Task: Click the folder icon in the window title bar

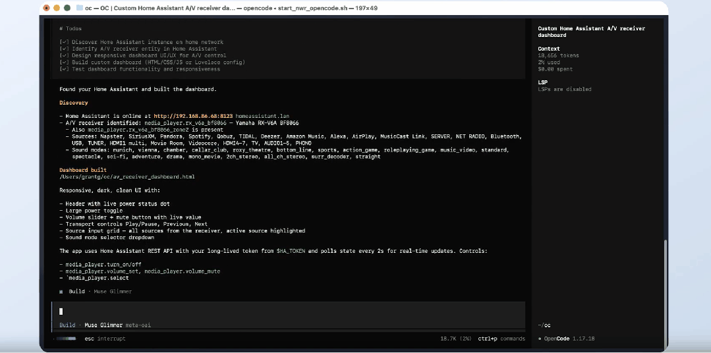Action: click(x=80, y=8)
